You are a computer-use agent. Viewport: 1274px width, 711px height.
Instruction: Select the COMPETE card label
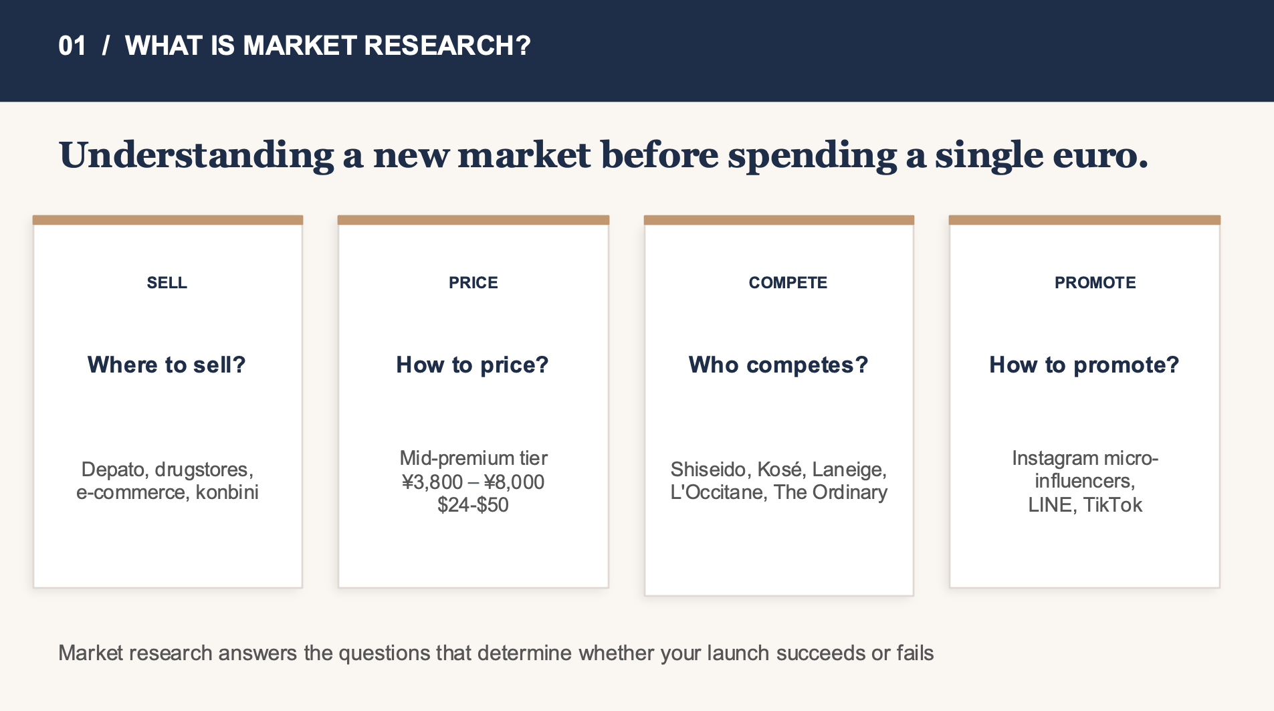788,282
